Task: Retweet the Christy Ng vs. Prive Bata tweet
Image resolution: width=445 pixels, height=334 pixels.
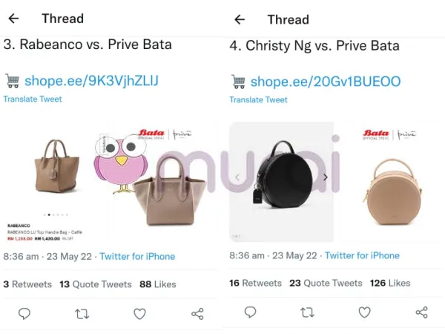Action: pyautogui.click(x=308, y=312)
